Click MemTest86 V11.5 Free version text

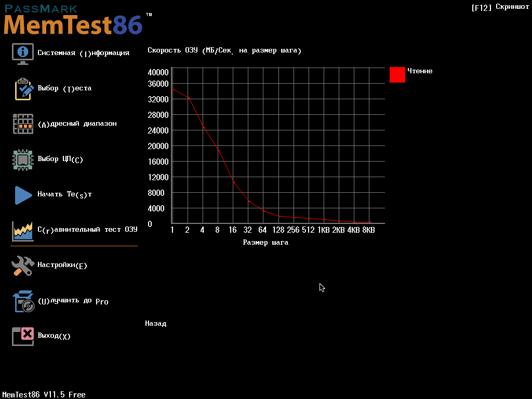(x=44, y=395)
